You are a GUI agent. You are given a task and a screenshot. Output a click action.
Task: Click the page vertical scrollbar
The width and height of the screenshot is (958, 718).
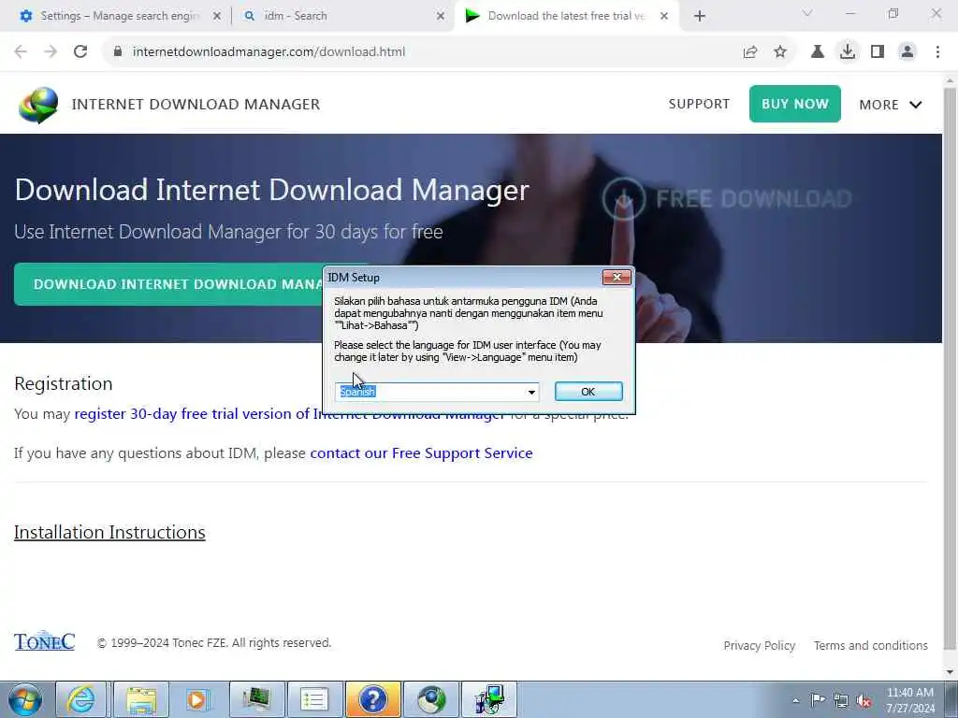click(950, 366)
